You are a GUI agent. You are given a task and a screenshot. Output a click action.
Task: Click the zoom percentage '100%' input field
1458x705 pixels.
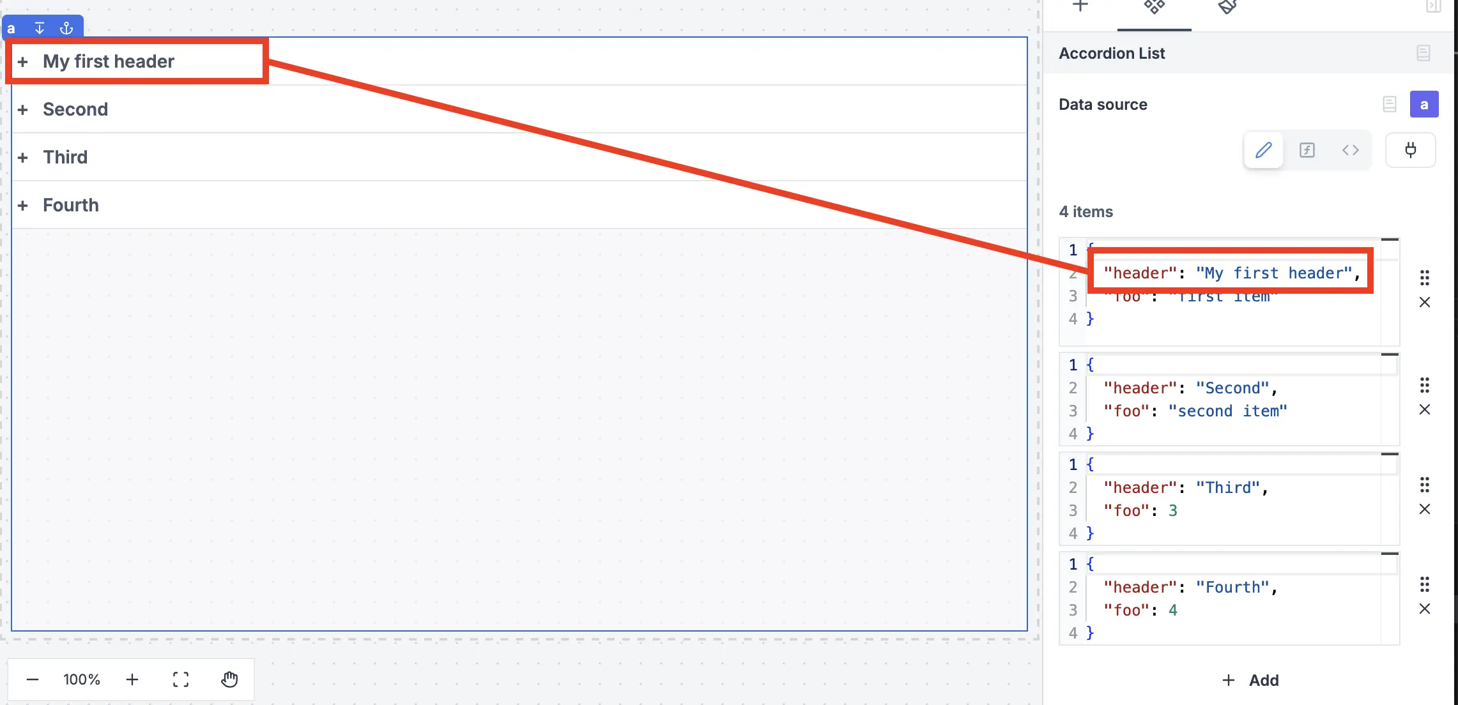(82, 680)
